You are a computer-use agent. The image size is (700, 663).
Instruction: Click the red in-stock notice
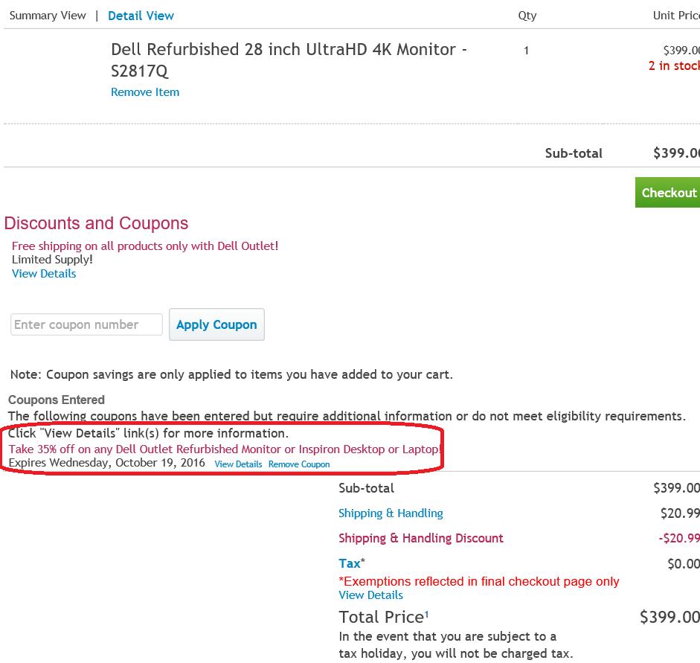[674, 65]
